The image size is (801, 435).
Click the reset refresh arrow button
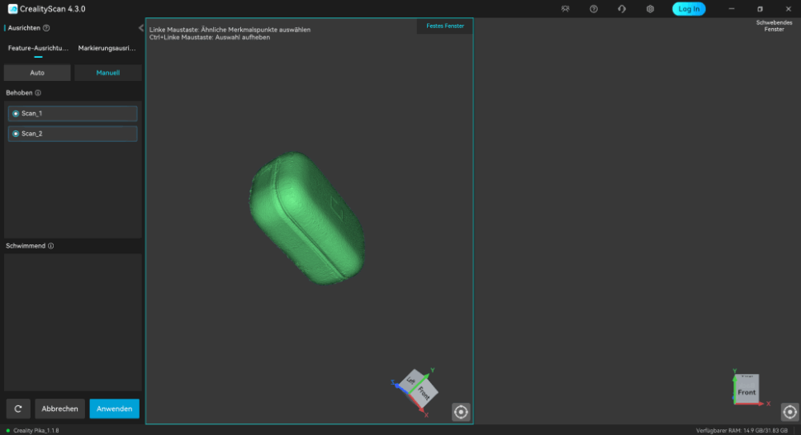point(18,409)
